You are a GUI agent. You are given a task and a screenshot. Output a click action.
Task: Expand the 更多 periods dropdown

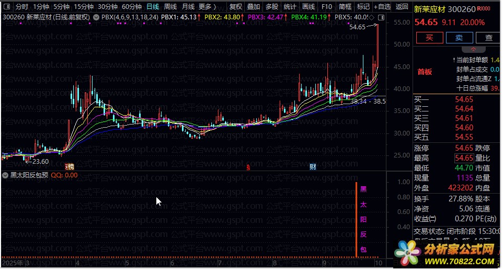pos(208,7)
